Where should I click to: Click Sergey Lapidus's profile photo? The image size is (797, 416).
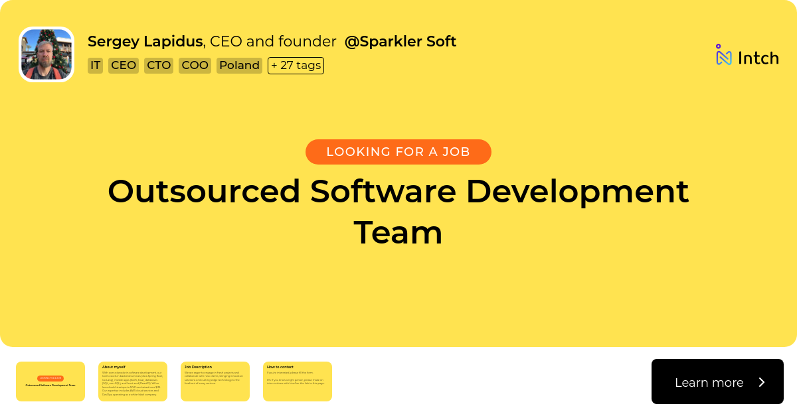coord(46,54)
